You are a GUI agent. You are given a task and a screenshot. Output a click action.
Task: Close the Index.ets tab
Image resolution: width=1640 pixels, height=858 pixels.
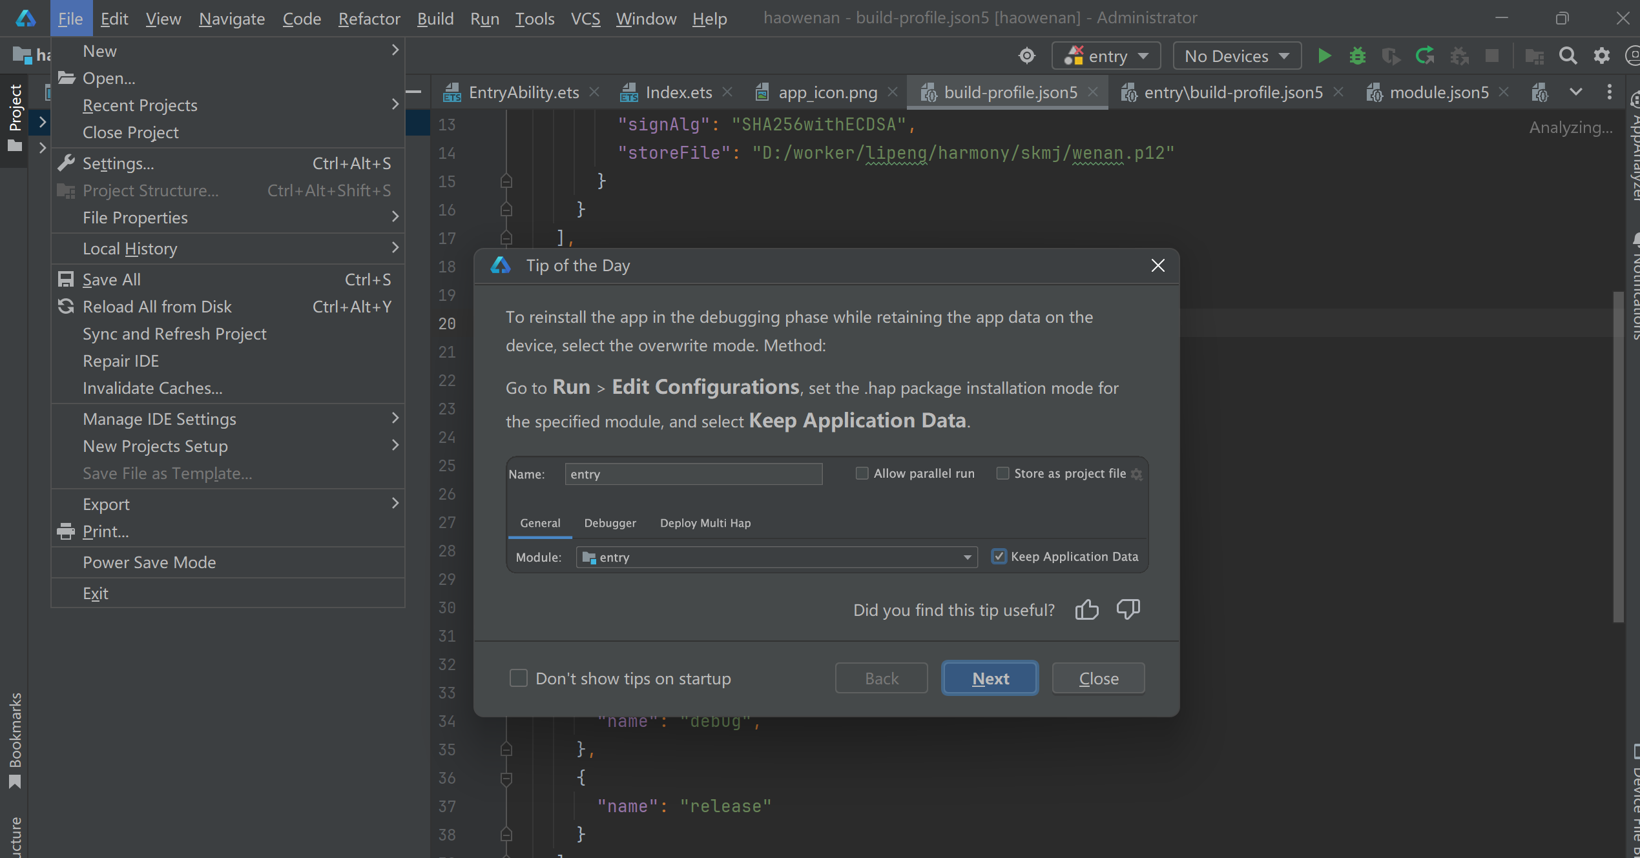(727, 92)
